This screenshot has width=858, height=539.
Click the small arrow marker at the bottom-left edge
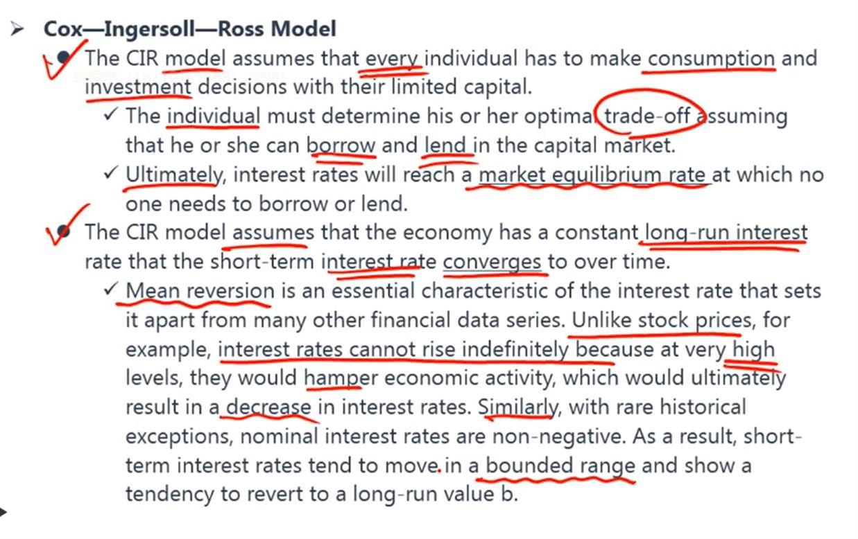3,513
